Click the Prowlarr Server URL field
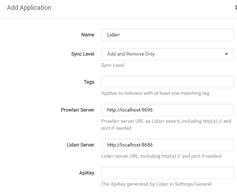This screenshot has width=237, height=193. coord(168,110)
